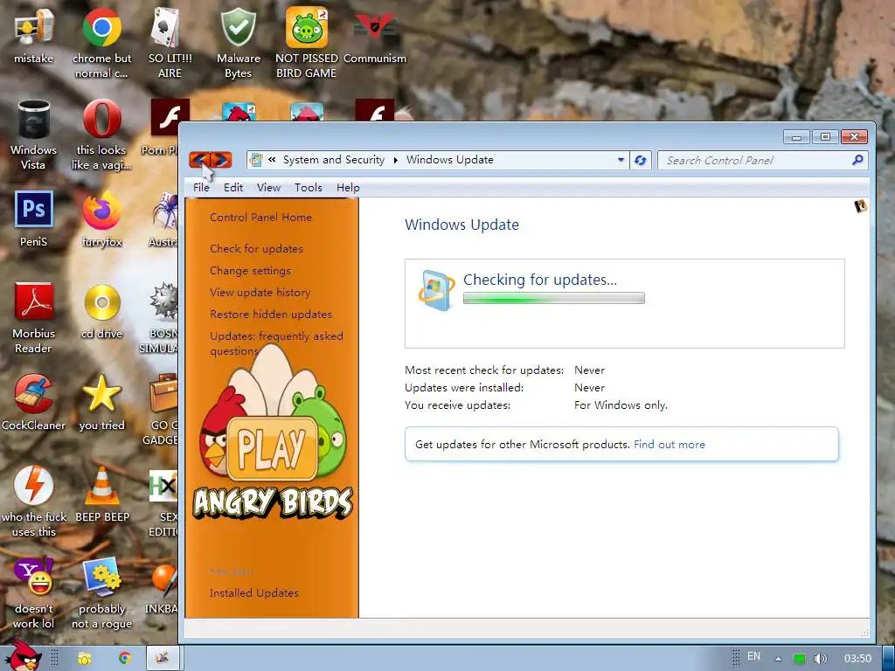Select the 'Morbius Reader' PDF icon
Viewport: 895px width, 671px height.
[33, 318]
